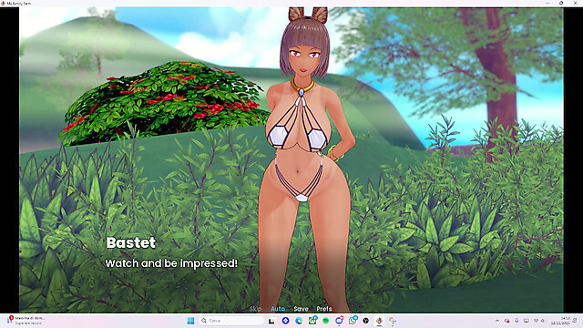The width and height of the screenshot is (583, 328).
Task: Click the red-dot tray icon
Action: 506,321
